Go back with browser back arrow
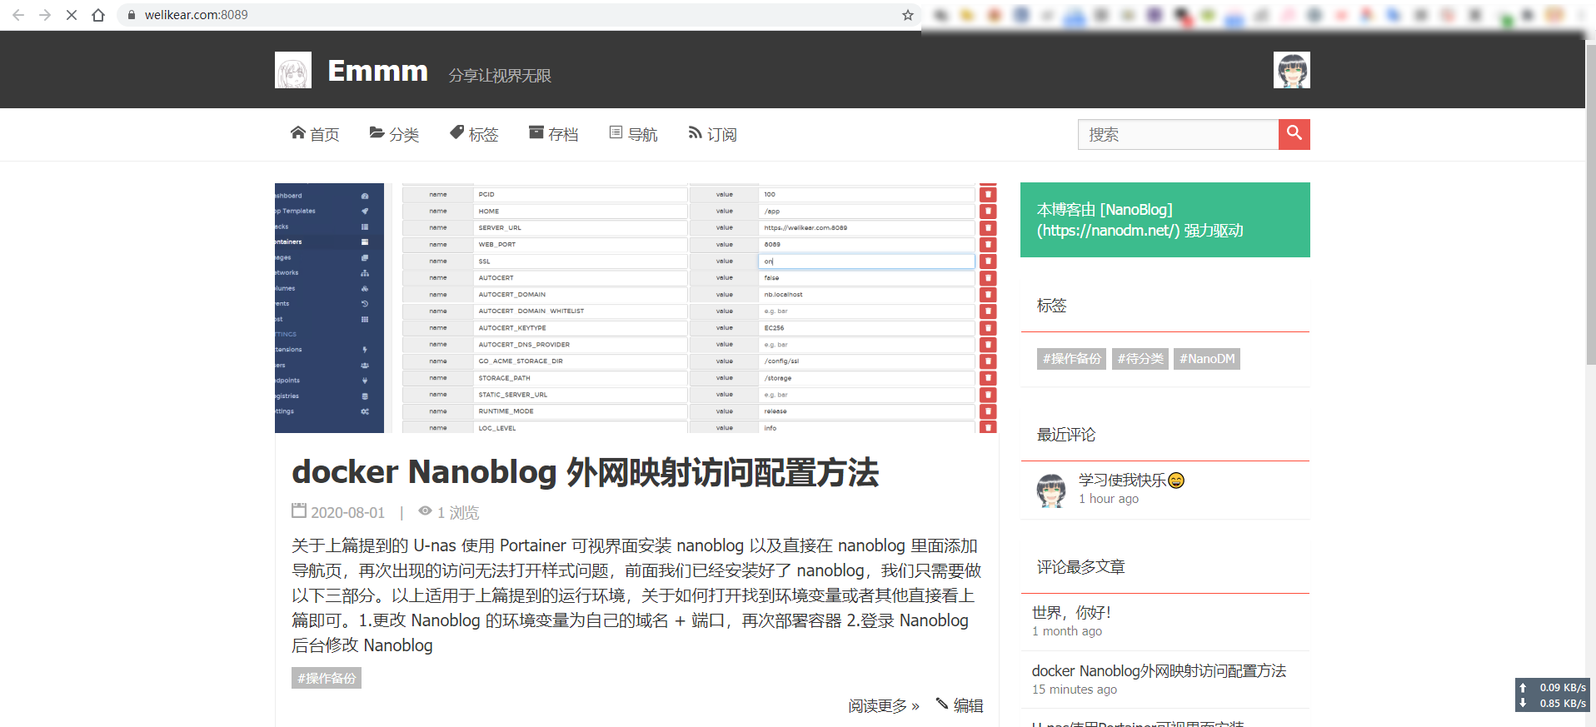This screenshot has height=727, width=1596. point(18,15)
